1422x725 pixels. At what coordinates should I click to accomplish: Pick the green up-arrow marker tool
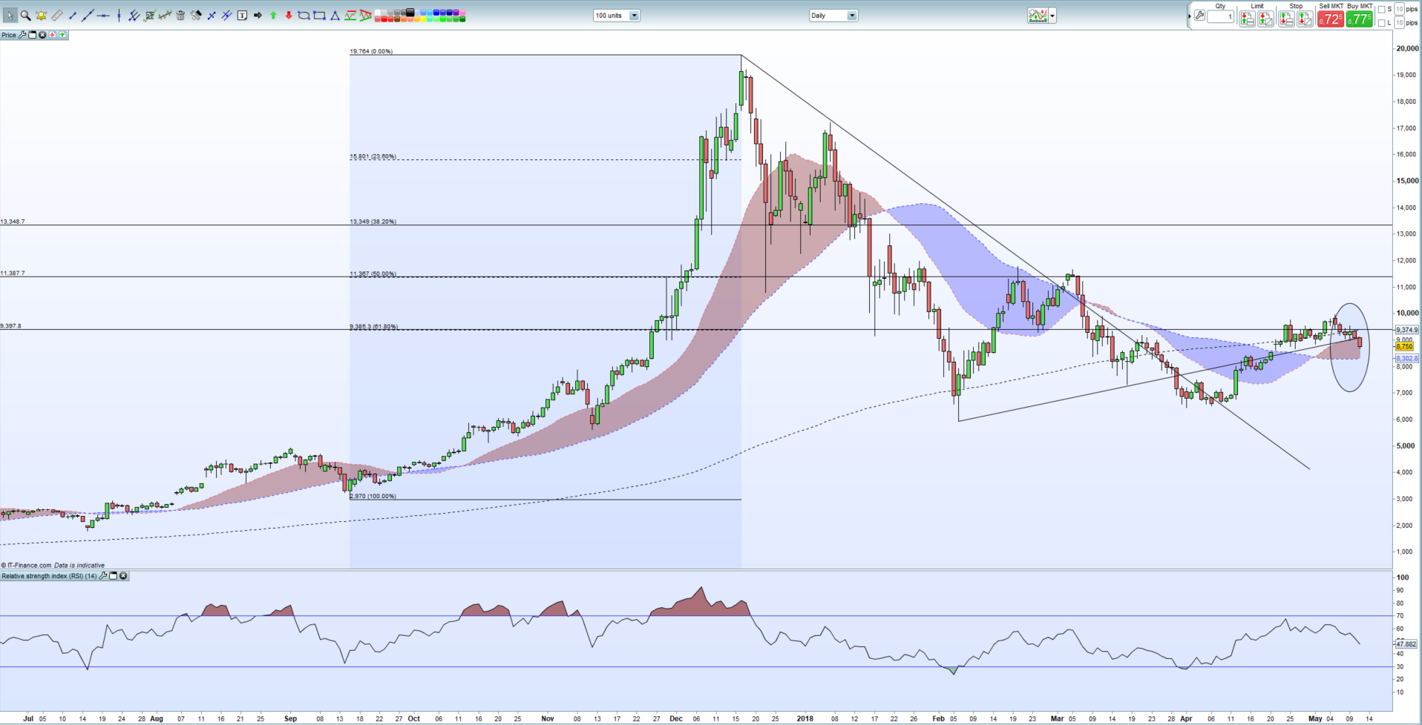273,16
